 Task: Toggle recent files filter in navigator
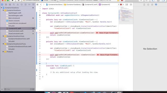pyautogui.click(x=31, y=89)
